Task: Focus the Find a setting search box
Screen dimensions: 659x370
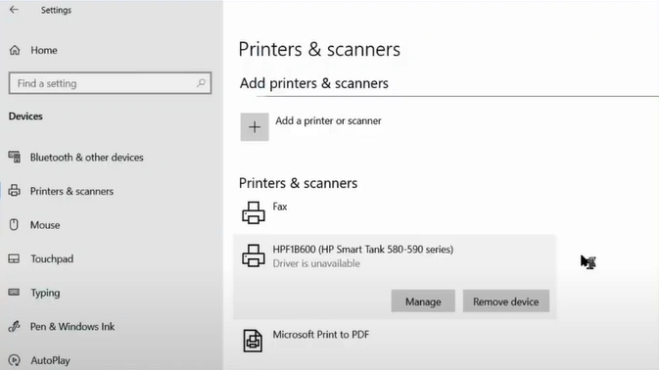Action: [x=110, y=83]
